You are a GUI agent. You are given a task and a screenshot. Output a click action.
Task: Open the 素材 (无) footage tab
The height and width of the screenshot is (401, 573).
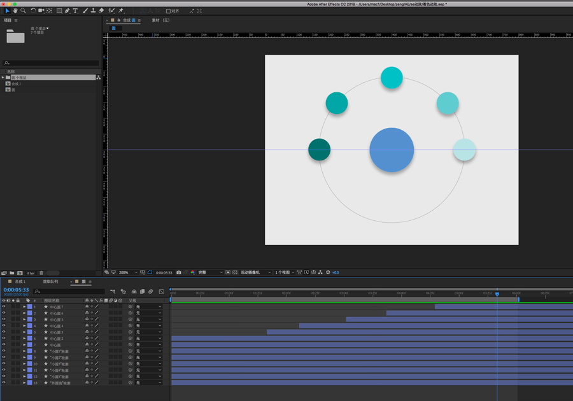point(161,20)
